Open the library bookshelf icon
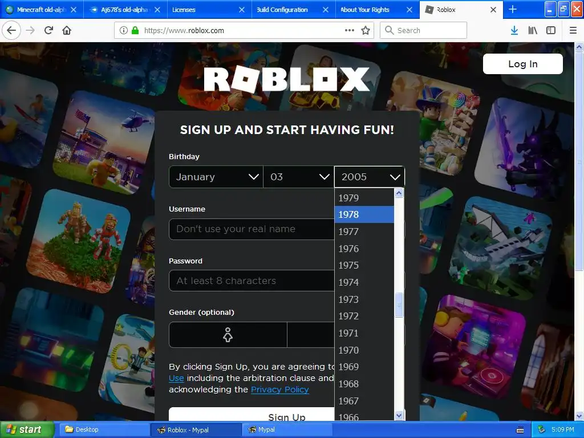 [x=533, y=30]
